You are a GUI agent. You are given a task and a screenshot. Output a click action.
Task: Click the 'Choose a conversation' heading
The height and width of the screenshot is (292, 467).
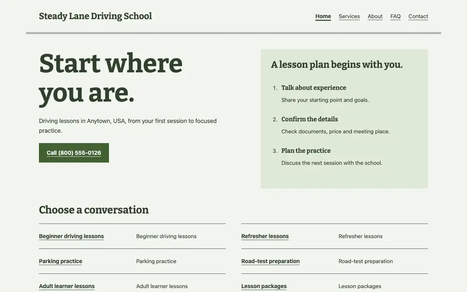click(94, 210)
